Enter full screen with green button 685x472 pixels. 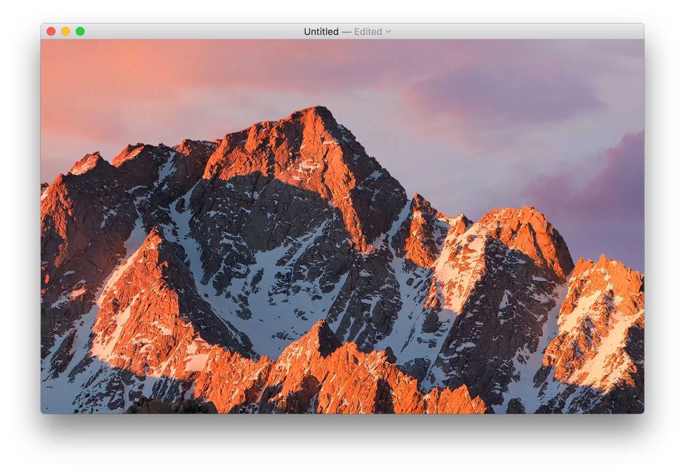point(80,32)
